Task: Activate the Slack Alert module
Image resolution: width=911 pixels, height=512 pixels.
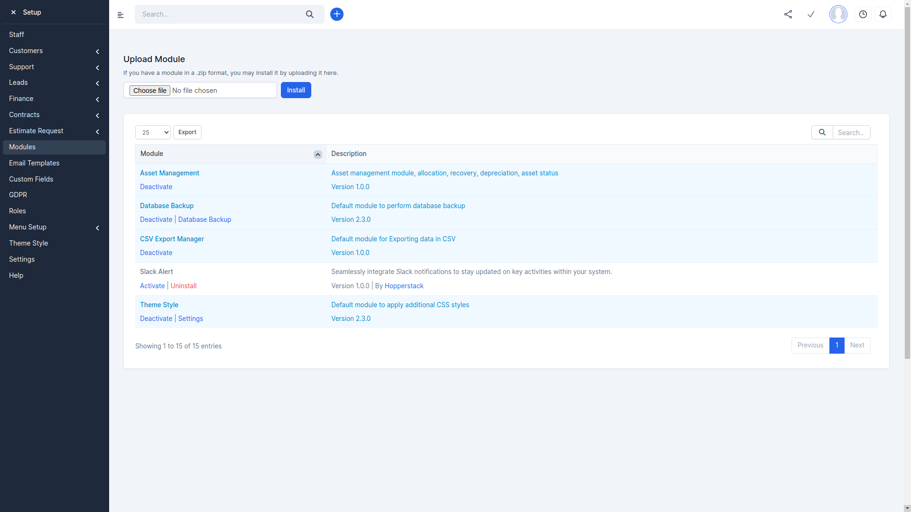Action: (x=152, y=286)
